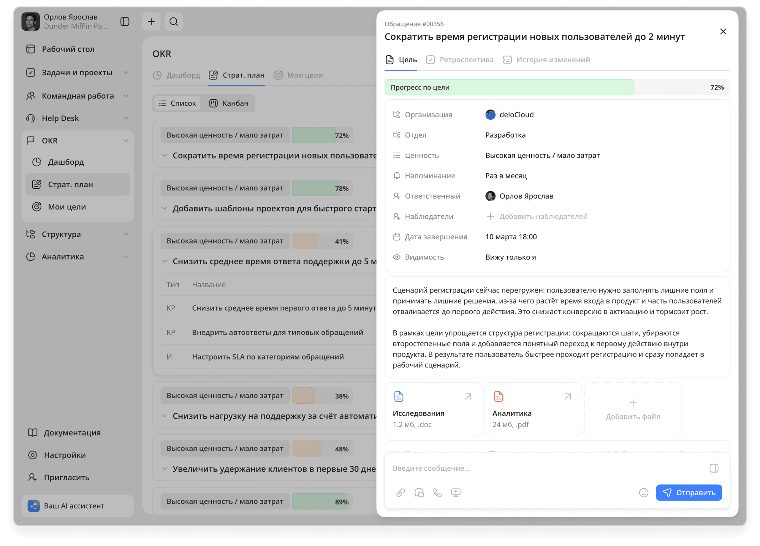Open Аналитика file with arrow icon
The width and height of the screenshot is (760, 546).
tap(567, 397)
